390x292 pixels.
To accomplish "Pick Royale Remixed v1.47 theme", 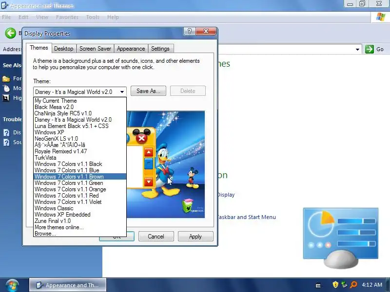I will [80, 151].
